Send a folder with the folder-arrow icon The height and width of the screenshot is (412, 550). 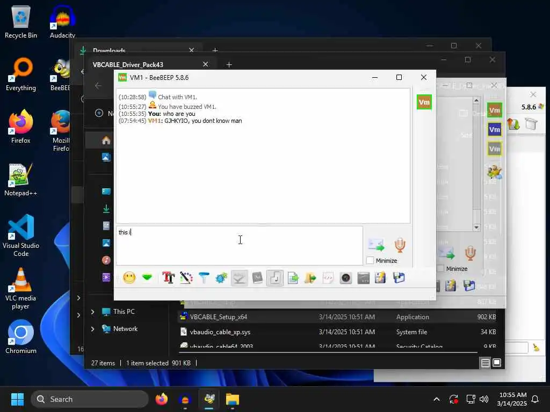(310, 278)
